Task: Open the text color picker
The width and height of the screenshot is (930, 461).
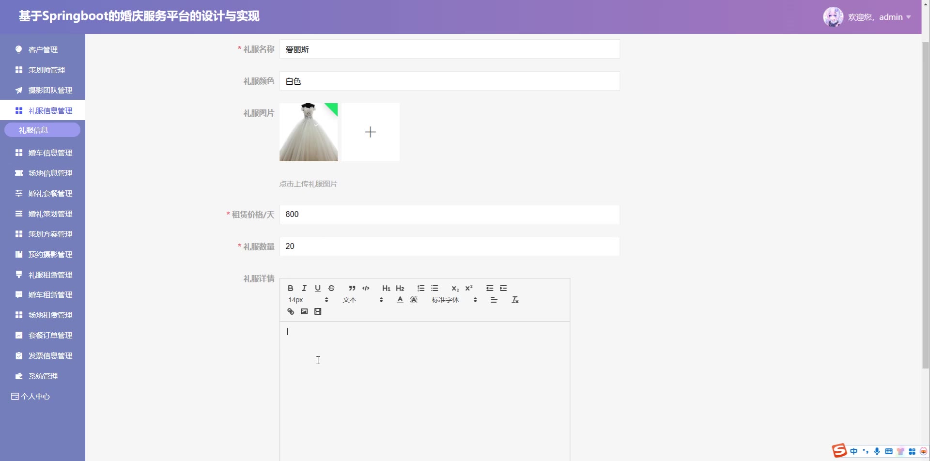Action: click(x=400, y=300)
